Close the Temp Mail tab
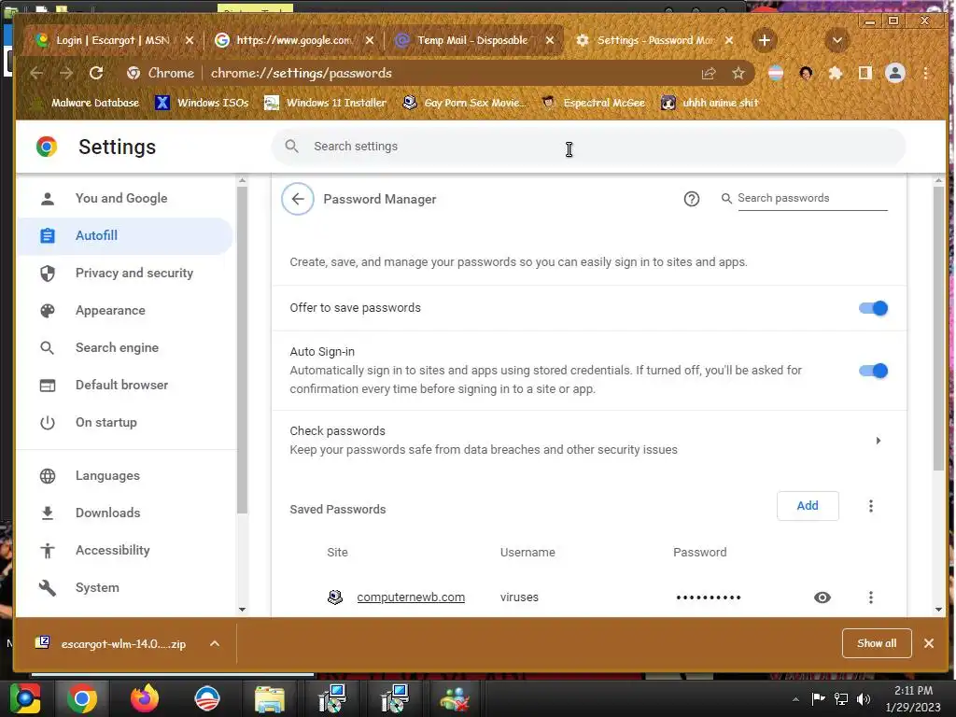Image resolution: width=956 pixels, height=717 pixels. [x=550, y=40]
